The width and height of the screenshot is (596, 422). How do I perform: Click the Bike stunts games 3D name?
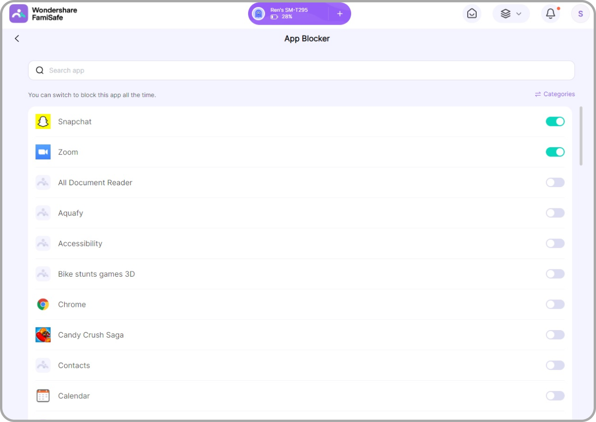coord(97,274)
